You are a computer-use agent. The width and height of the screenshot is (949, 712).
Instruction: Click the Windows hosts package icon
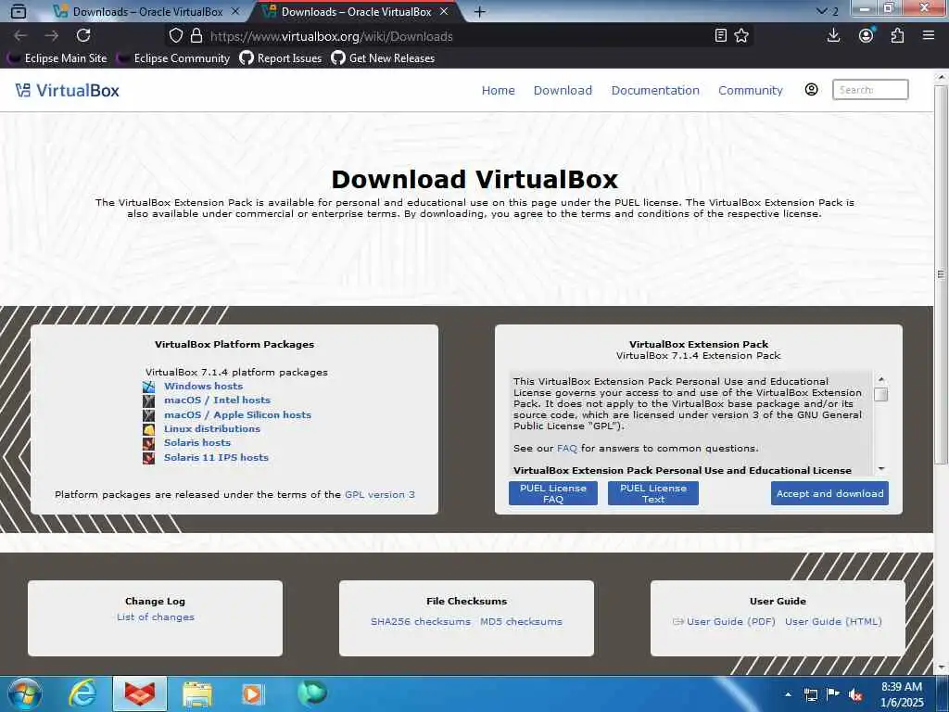(149, 387)
